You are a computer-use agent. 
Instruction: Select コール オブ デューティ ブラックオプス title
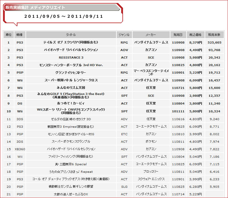click(x=71, y=179)
